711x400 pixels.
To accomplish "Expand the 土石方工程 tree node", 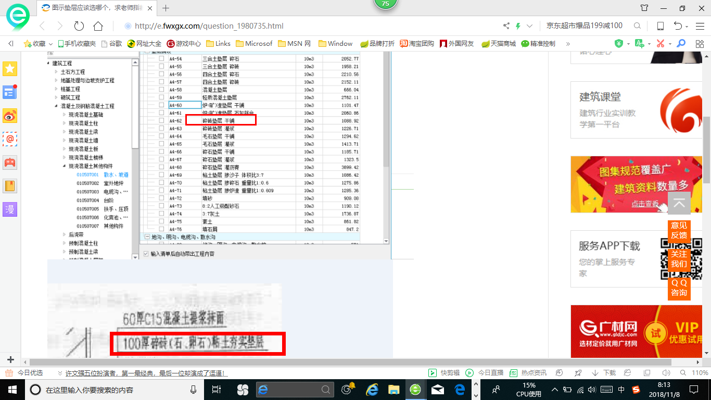I will click(x=56, y=72).
